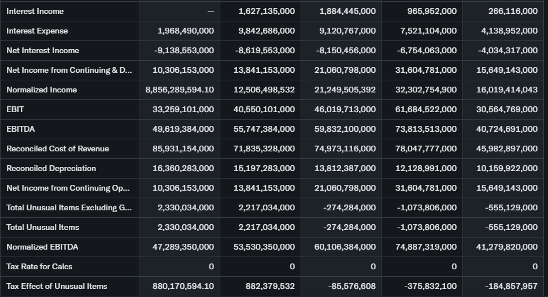Click the Interest Income row label
The width and height of the screenshot is (548, 297).
pyautogui.click(x=35, y=11)
